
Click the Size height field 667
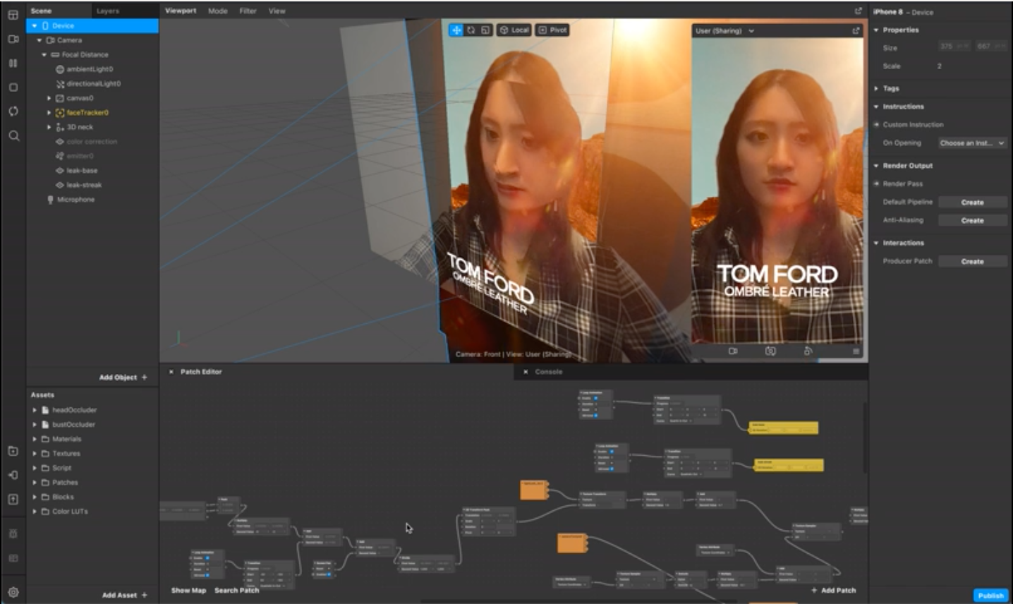(991, 46)
